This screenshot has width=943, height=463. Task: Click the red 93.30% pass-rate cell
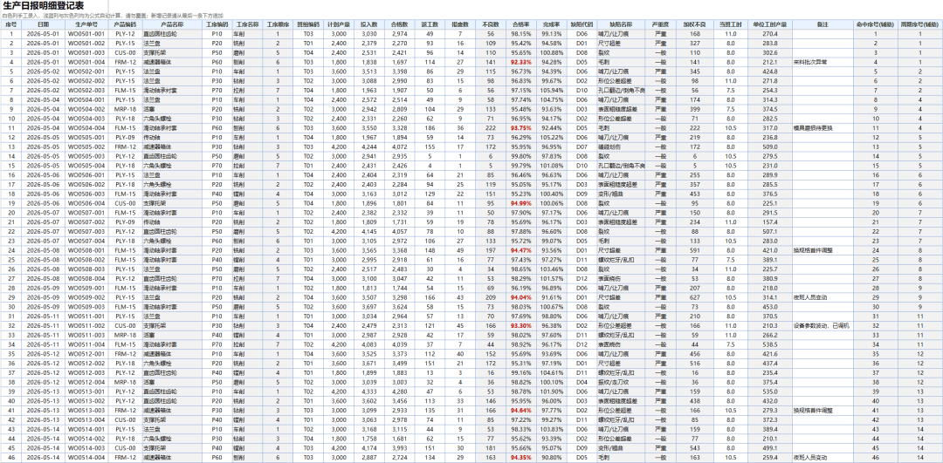pyautogui.click(x=520, y=325)
